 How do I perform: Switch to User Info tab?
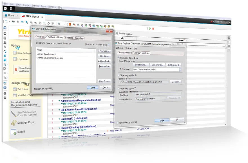(41, 37)
